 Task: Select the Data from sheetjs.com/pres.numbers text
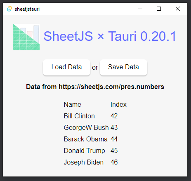(x=95, y=87)
